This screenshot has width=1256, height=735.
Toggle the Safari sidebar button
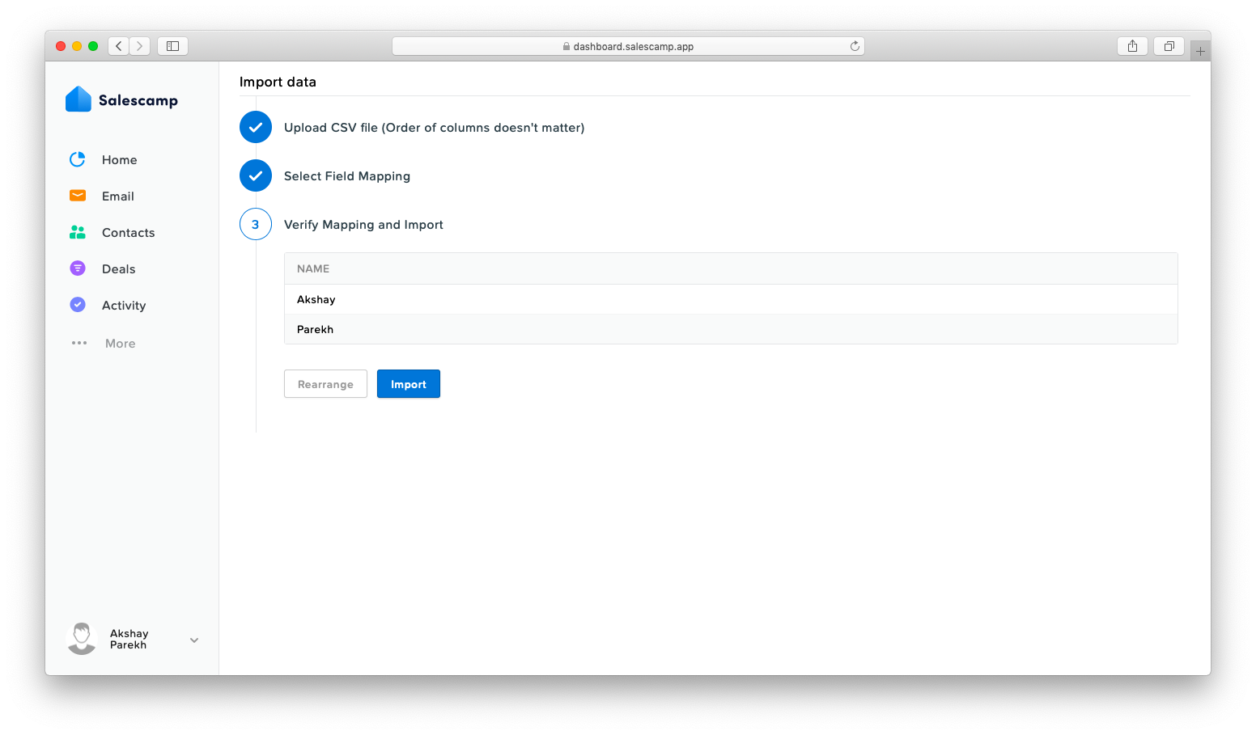click(172, 46)
